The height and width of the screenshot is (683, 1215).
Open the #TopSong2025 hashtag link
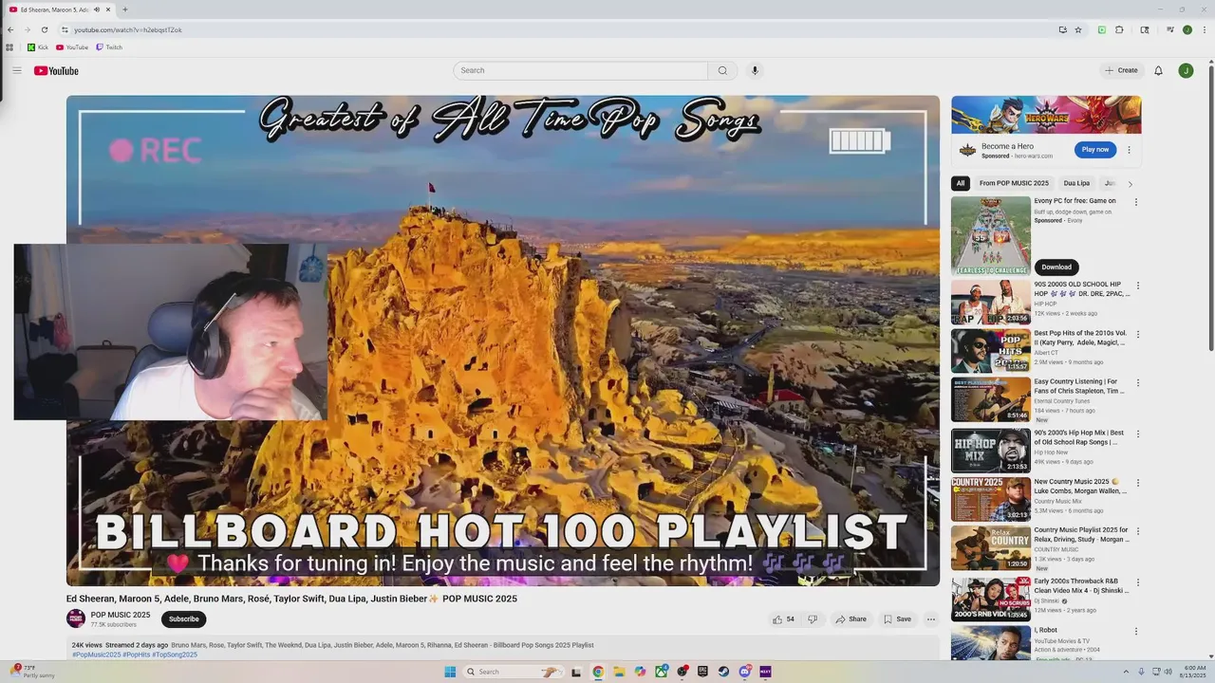click(175, 655)
